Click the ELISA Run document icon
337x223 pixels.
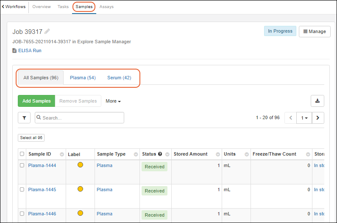14,51
